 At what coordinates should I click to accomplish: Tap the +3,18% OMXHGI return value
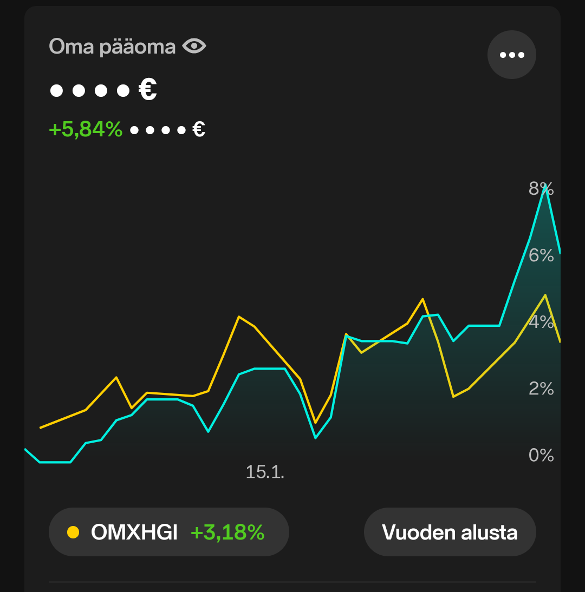227,532
